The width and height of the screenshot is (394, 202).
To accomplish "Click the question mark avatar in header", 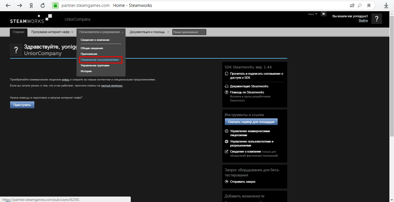I will point(376,19).
